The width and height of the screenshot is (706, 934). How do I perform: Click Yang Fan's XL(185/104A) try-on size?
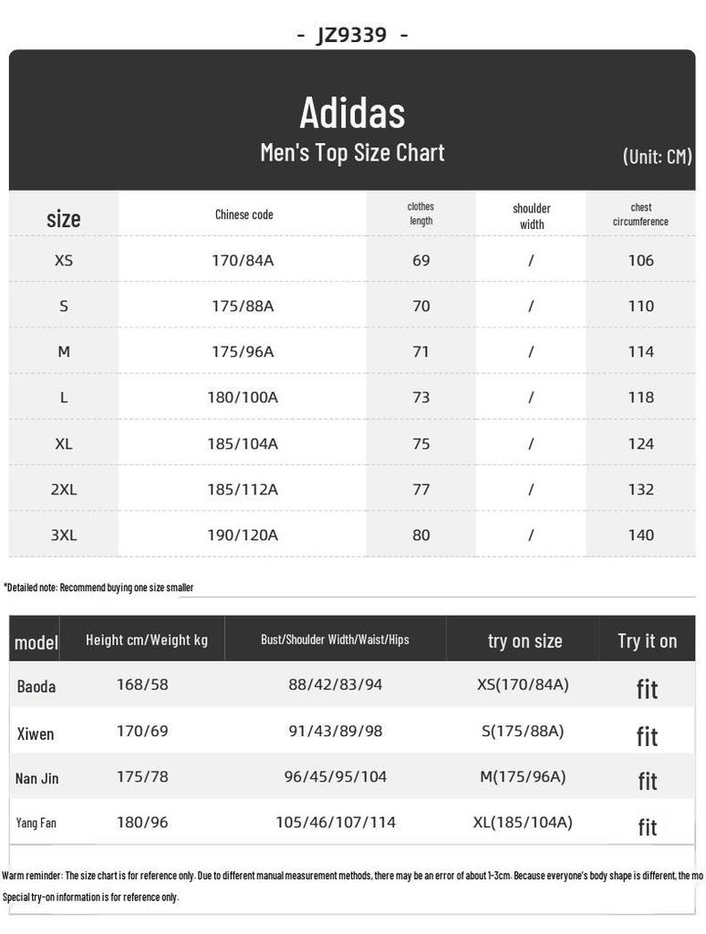(x=523, y=823)
